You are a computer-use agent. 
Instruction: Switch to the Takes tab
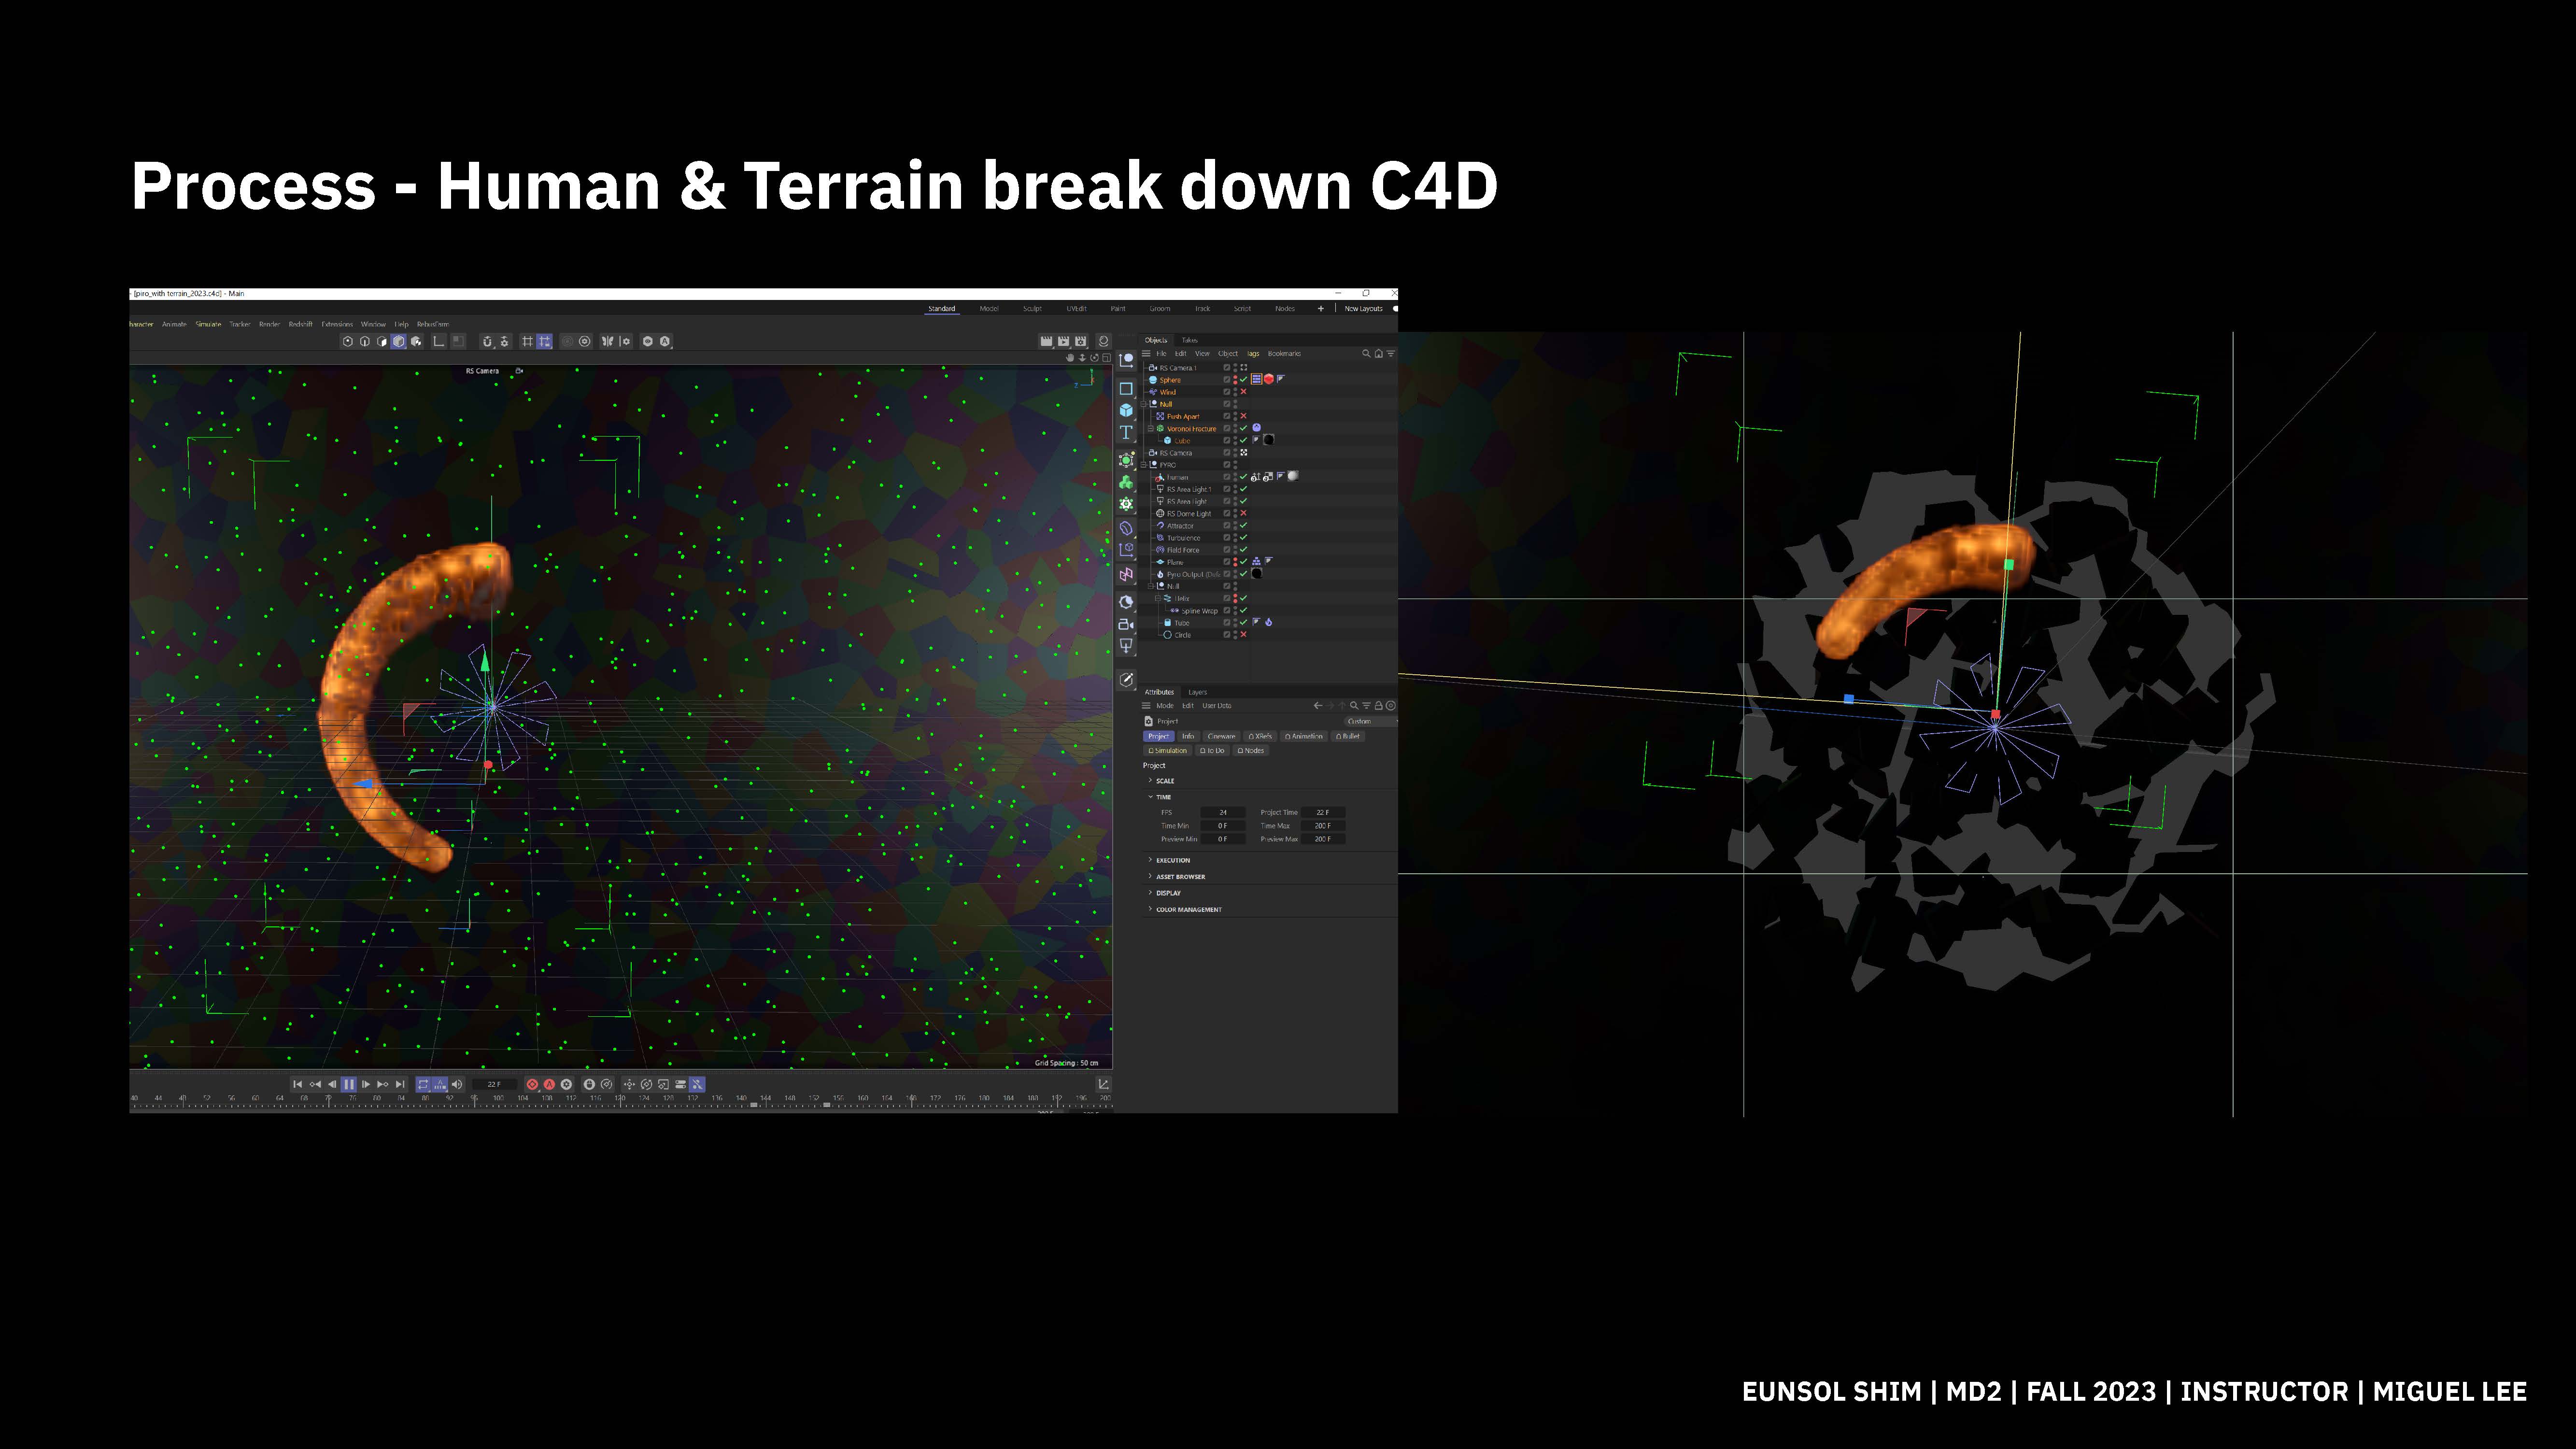pos(1189,340)
